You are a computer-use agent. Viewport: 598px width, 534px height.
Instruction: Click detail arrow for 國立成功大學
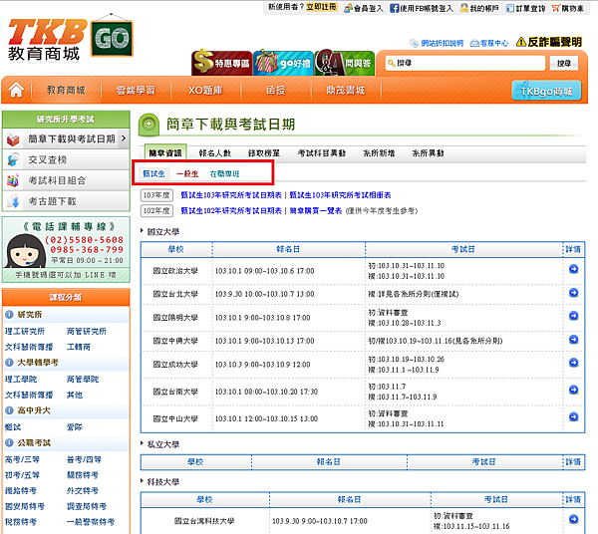[573, 363]
